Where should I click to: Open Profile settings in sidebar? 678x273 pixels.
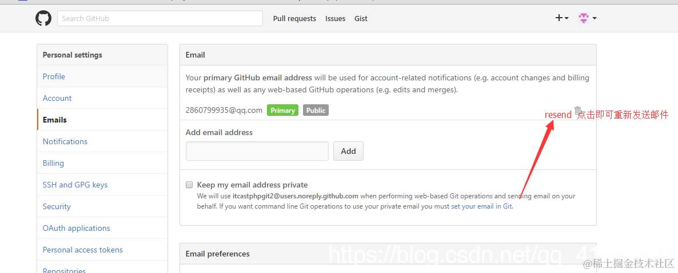click(x=54, y=76)
